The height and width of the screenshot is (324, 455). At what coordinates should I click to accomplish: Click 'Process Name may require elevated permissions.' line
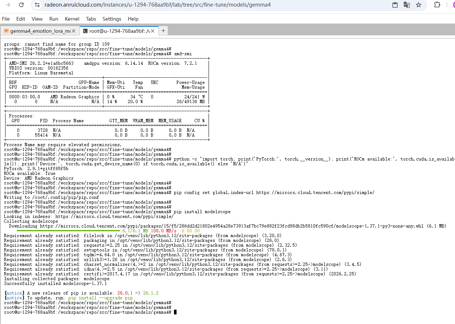pyautogui.click(x=63, y=145)
